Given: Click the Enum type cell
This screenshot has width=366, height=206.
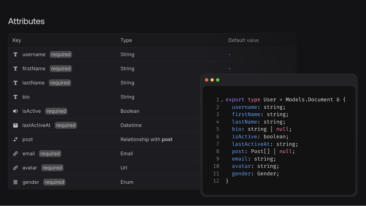Looking at the screenshot, I should pos(127,182).
